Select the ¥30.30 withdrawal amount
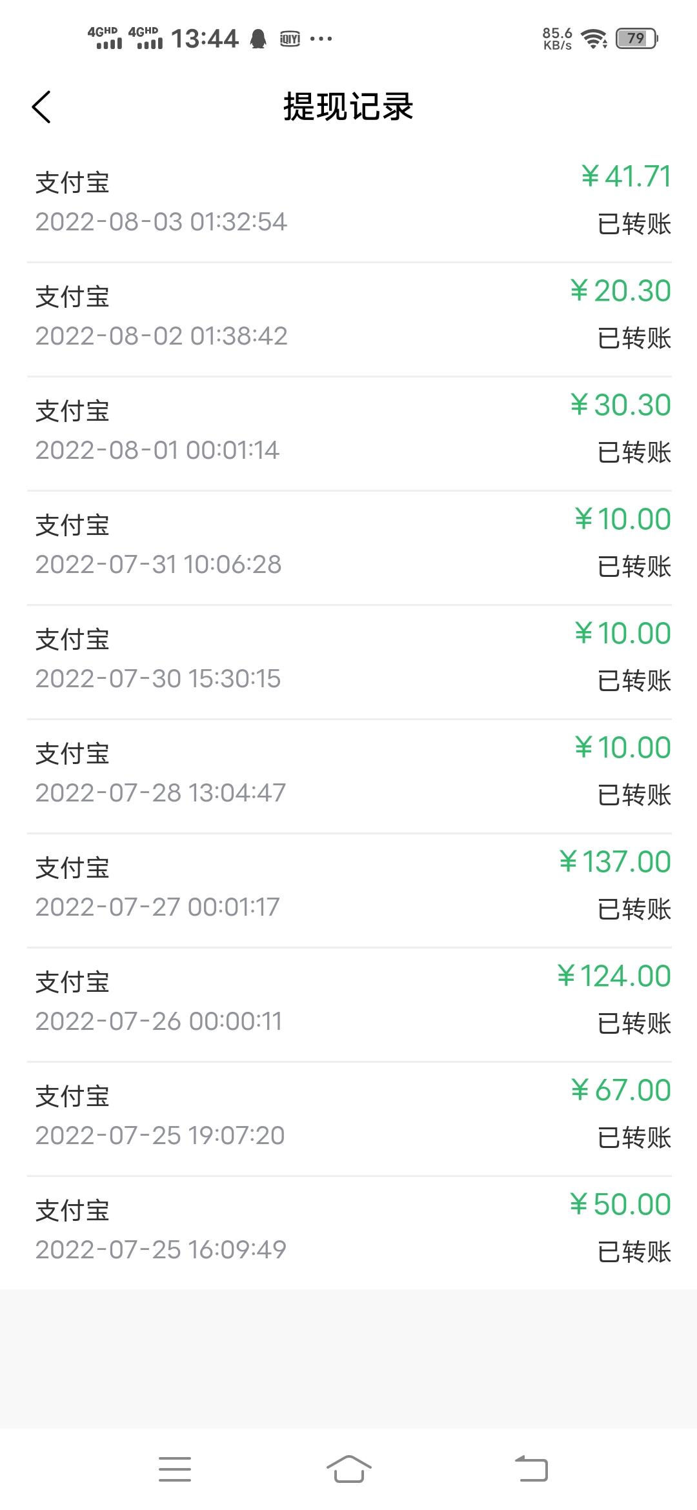 (620, 405)
